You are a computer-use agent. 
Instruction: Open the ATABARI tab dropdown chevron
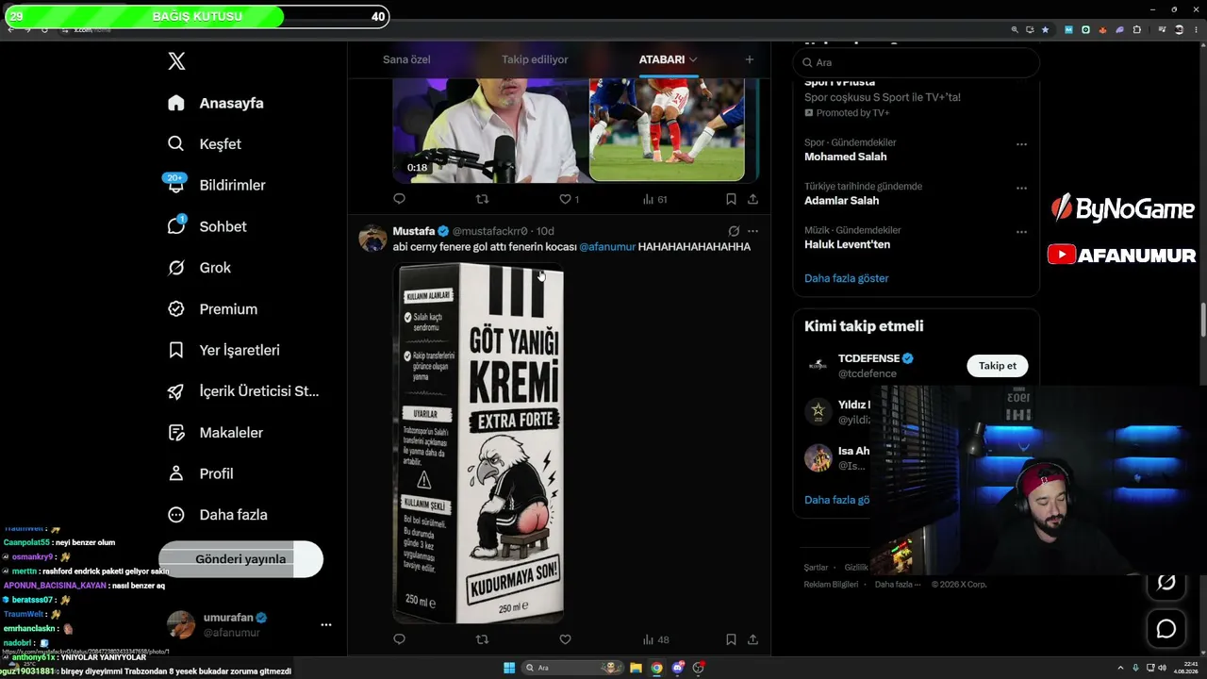(693, 59)
